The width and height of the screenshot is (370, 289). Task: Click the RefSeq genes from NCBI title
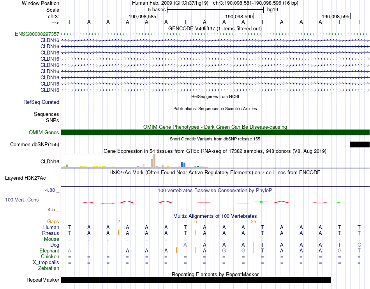coord(215,96)
